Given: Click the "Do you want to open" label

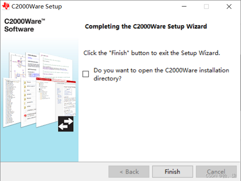Looking at the screenshot, I should coord(161,74).
